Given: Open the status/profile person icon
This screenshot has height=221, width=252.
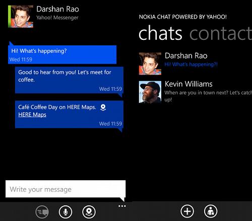Looking at the screenshot, I should [x=211, y=211].
